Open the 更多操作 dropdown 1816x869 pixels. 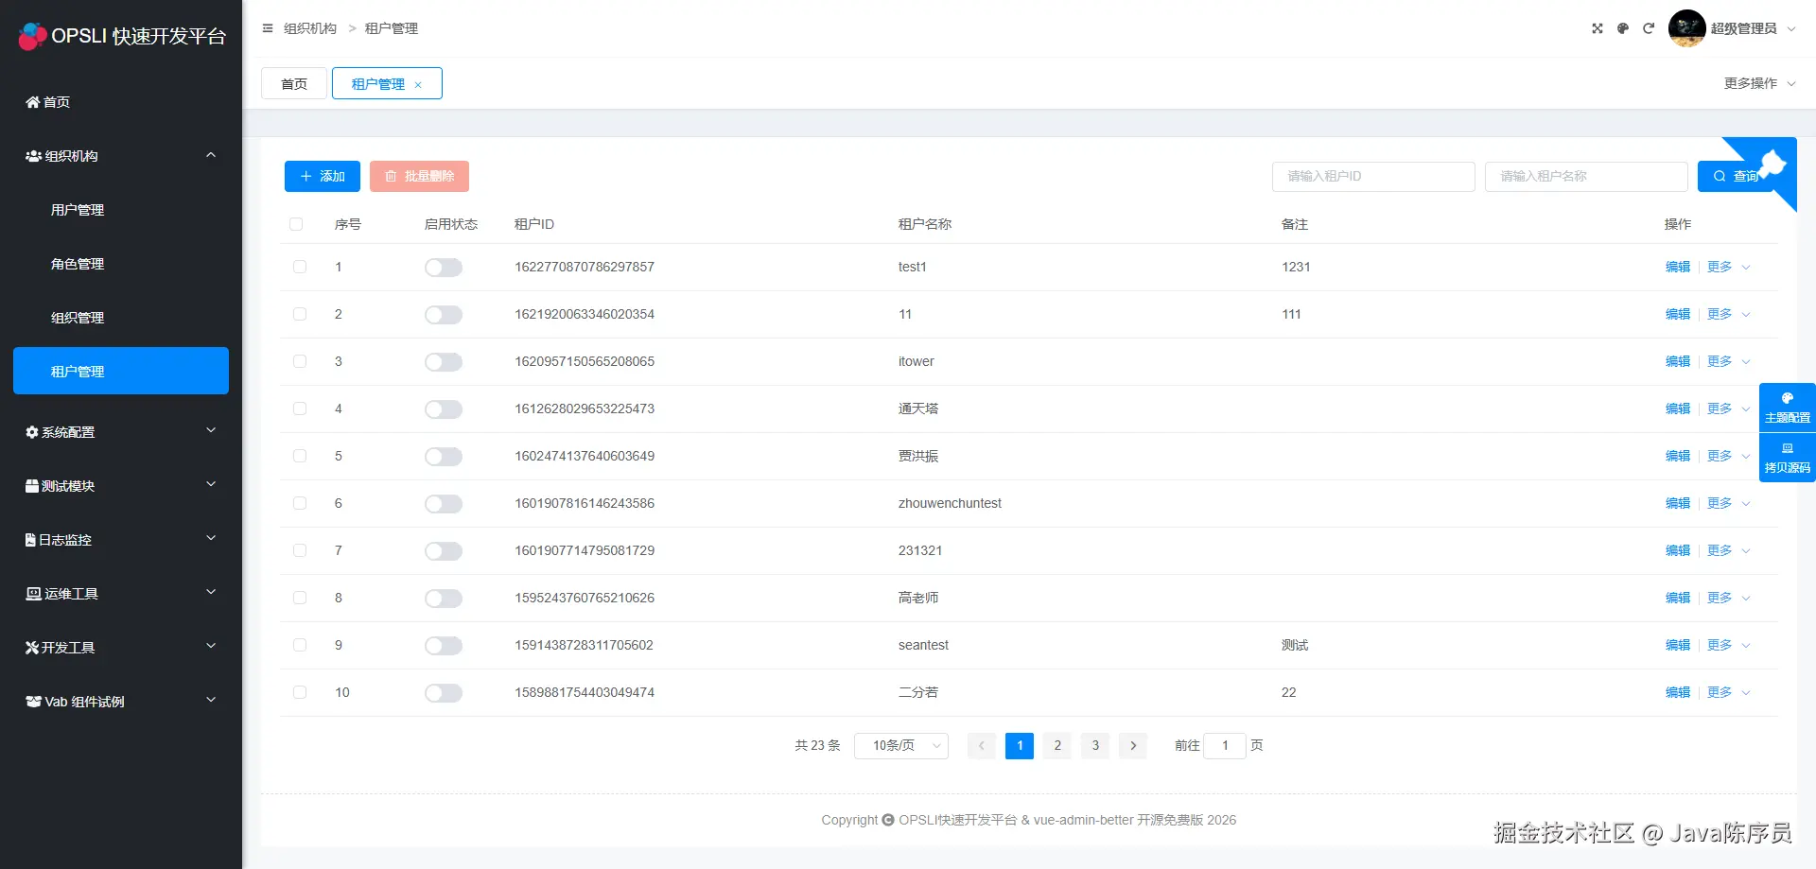pyautogui.click(x=1759, y=83)
